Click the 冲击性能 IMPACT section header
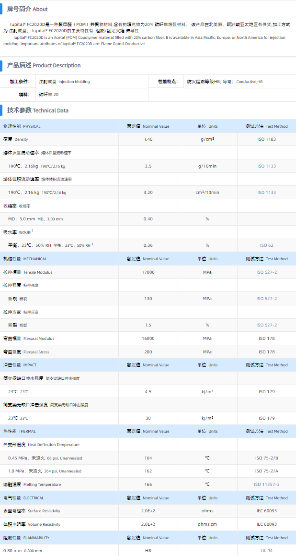 (20, 365)
